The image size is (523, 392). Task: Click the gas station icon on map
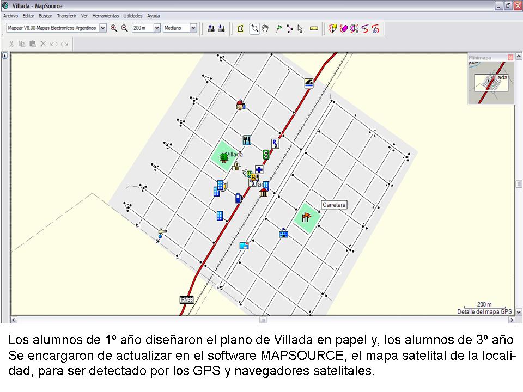click(239, 198)
